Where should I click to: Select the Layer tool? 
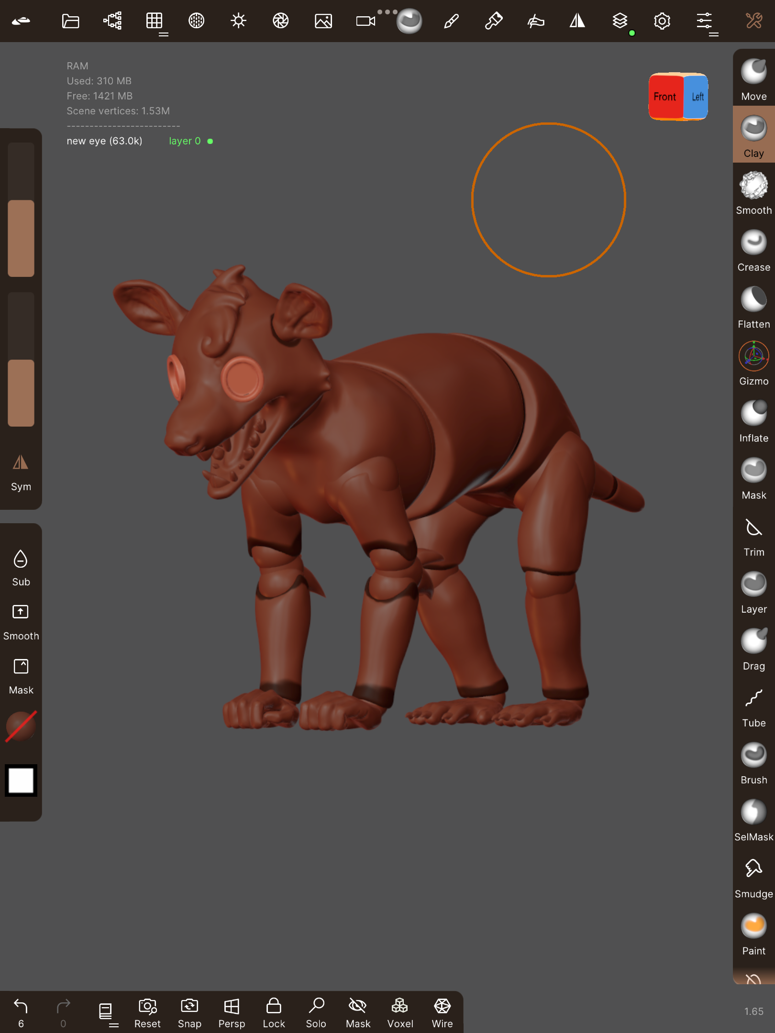point(754,592)
